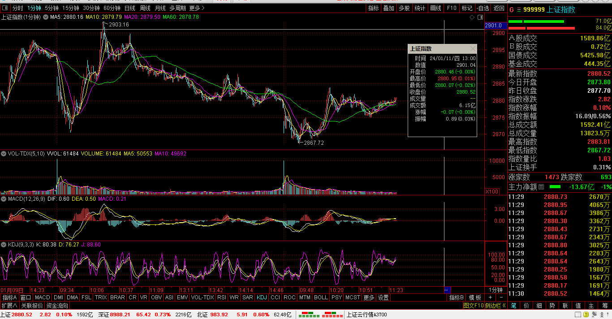Select the 15分钟 period
The height and width of the screenshot is (319, 612).
[71, 8]
